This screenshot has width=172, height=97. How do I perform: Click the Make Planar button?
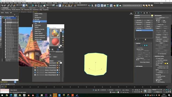159,39
